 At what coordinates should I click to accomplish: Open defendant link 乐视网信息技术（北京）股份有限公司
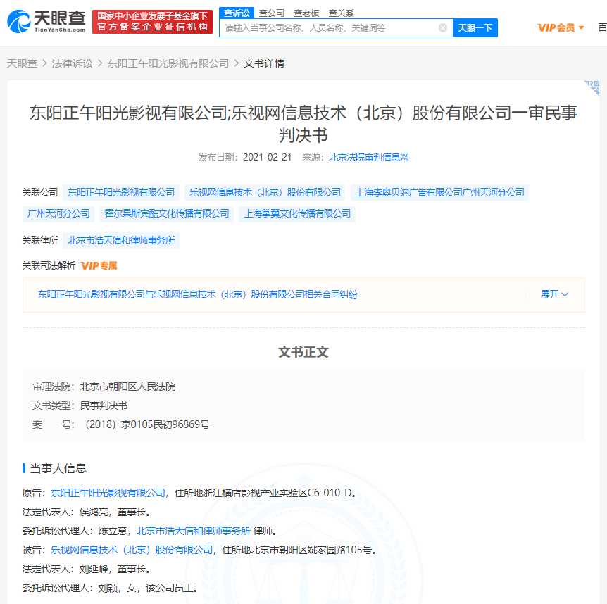[132, 549]
